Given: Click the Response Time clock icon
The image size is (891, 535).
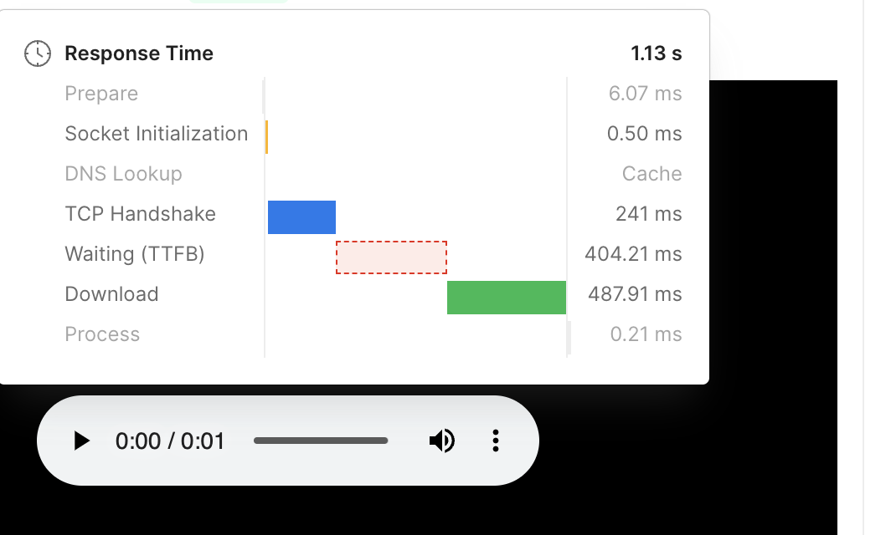Looking at the screenshot, I should [x=37, y=53].
